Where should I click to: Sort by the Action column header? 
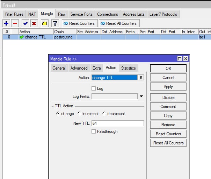36,32
